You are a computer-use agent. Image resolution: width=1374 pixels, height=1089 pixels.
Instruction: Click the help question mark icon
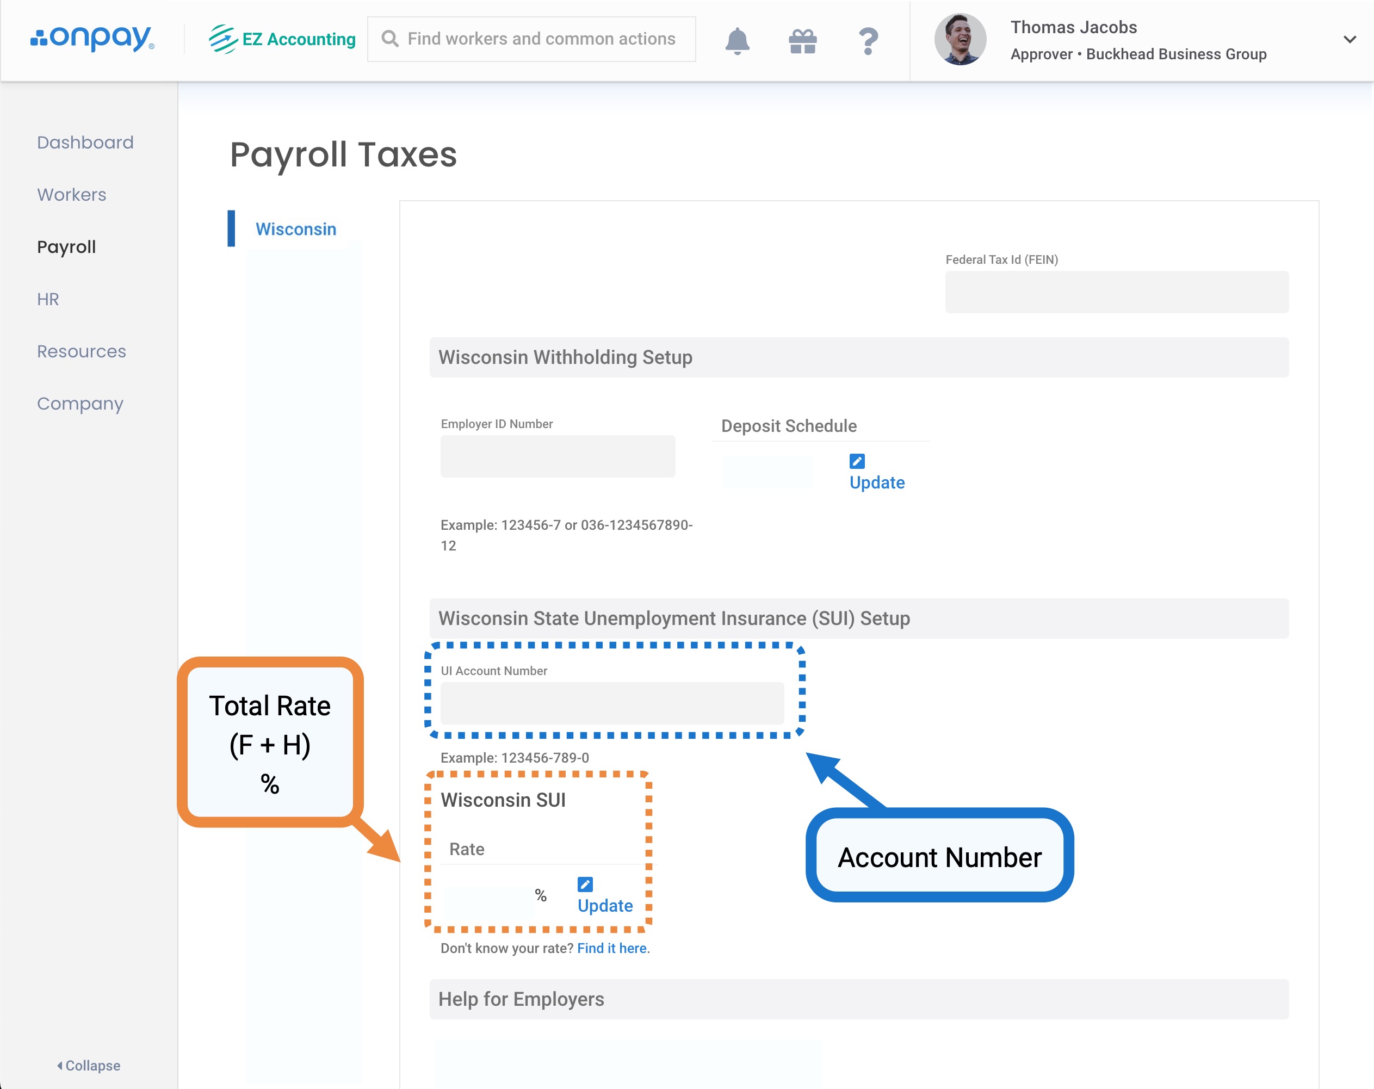click(x=868, y=41)
